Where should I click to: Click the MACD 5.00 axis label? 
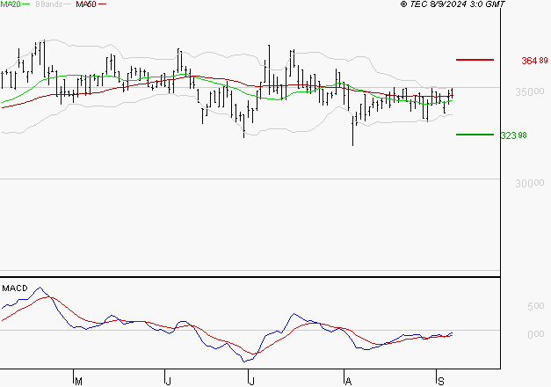pyautogui.click(x=536, y=306)
